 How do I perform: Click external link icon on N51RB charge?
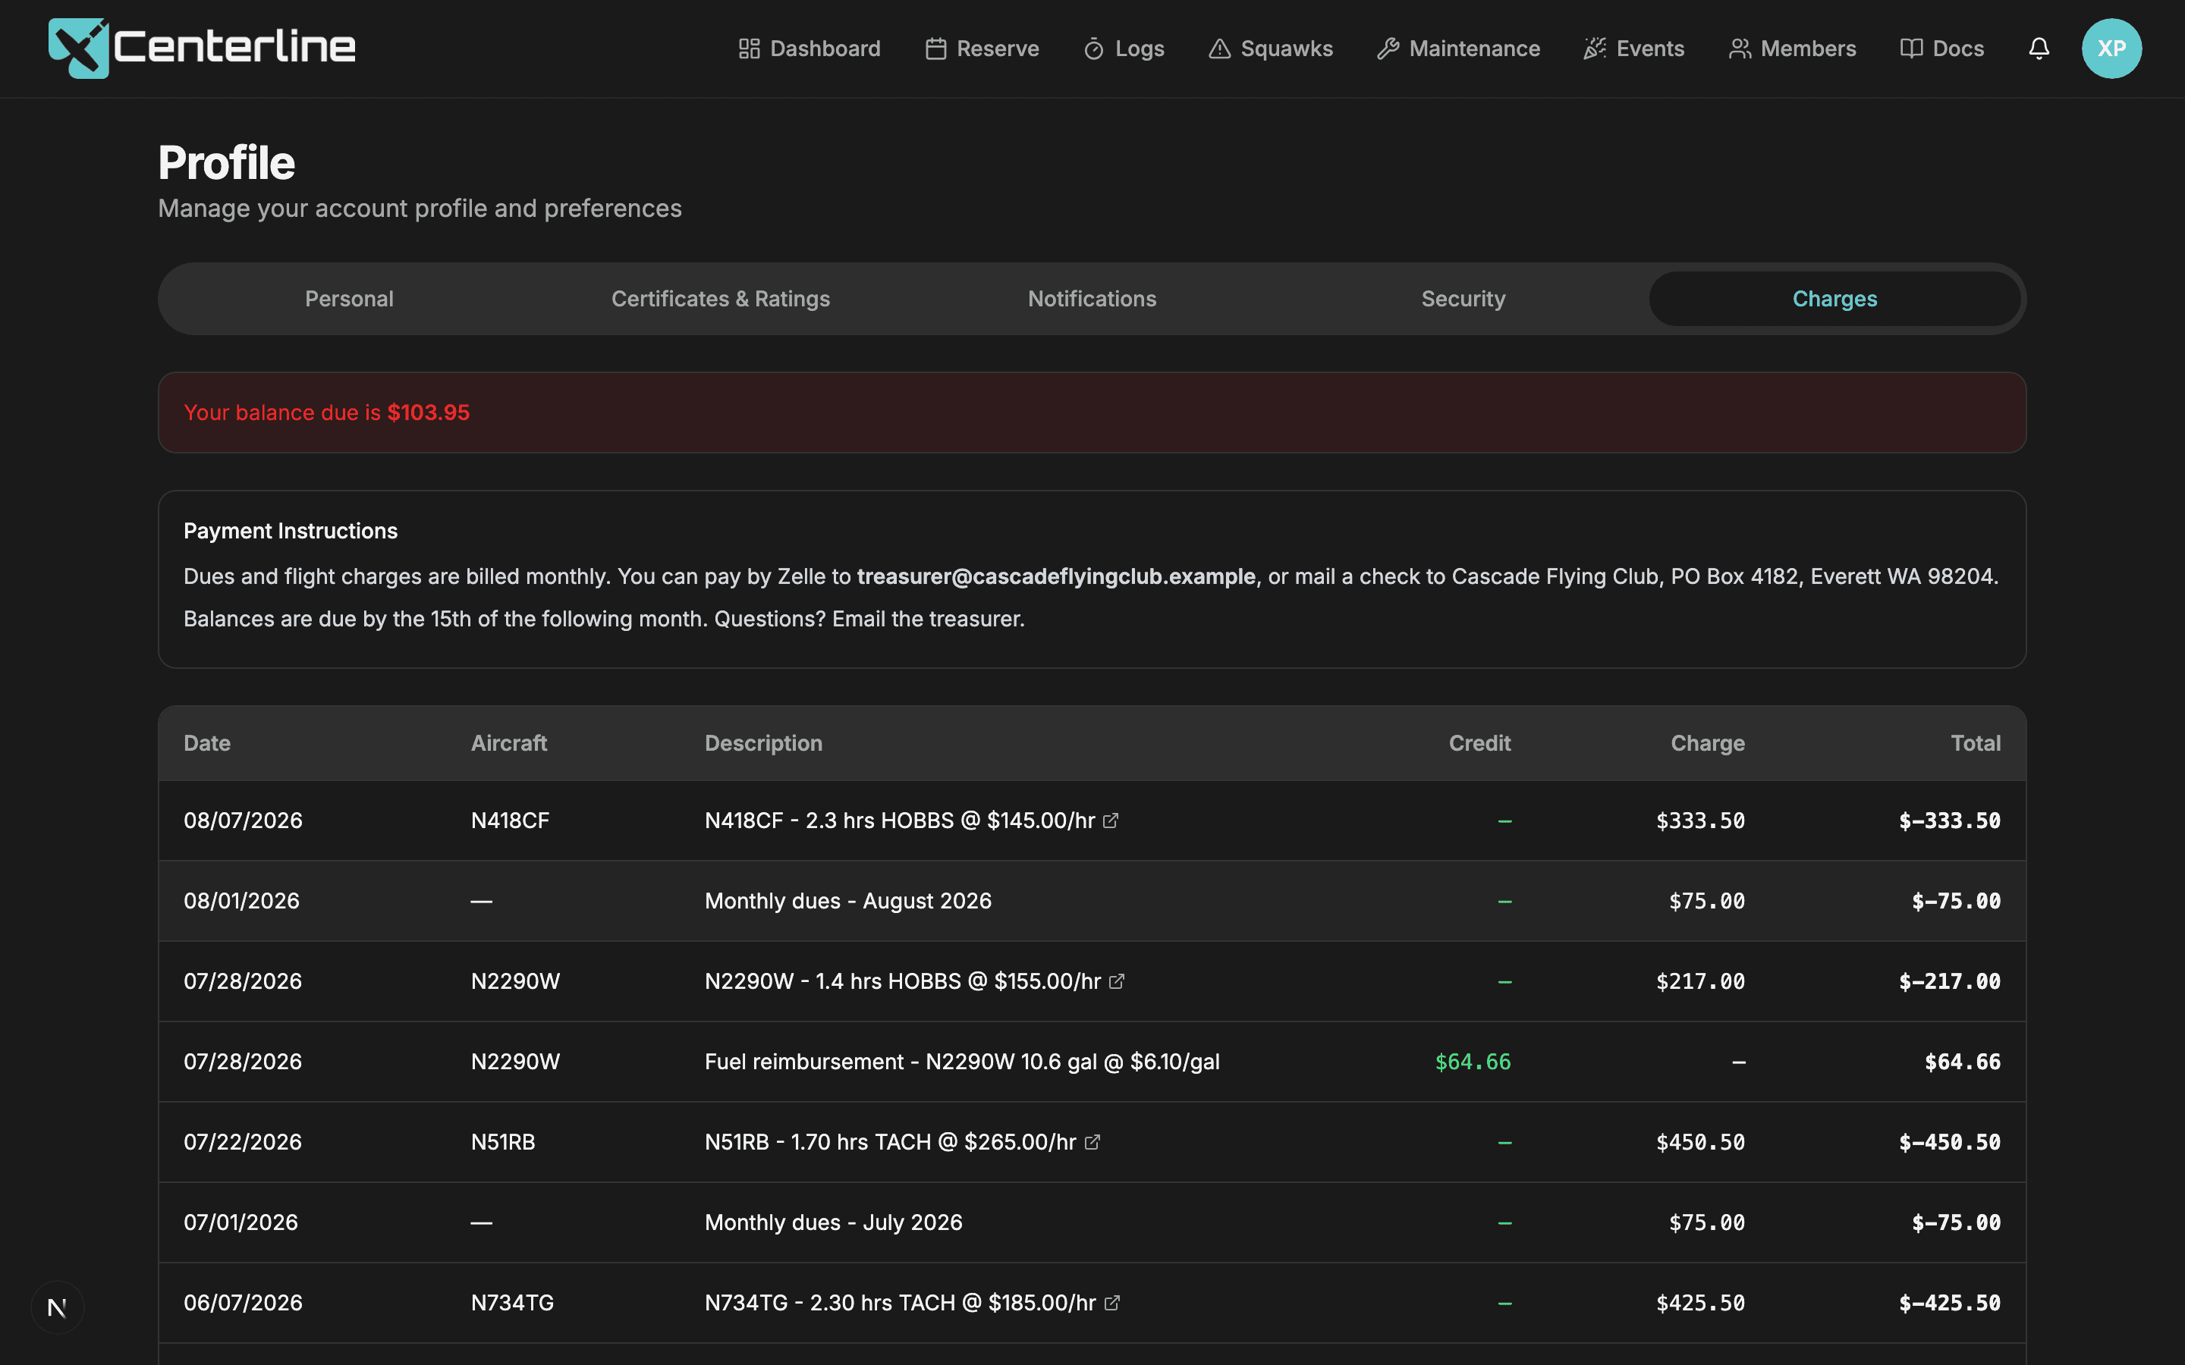click(1092, 1142)
